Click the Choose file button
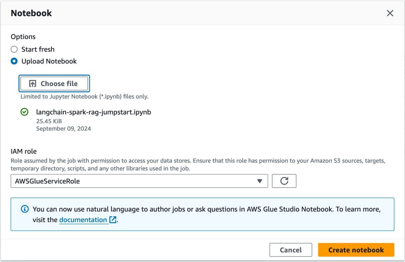 tap(54, 84)
